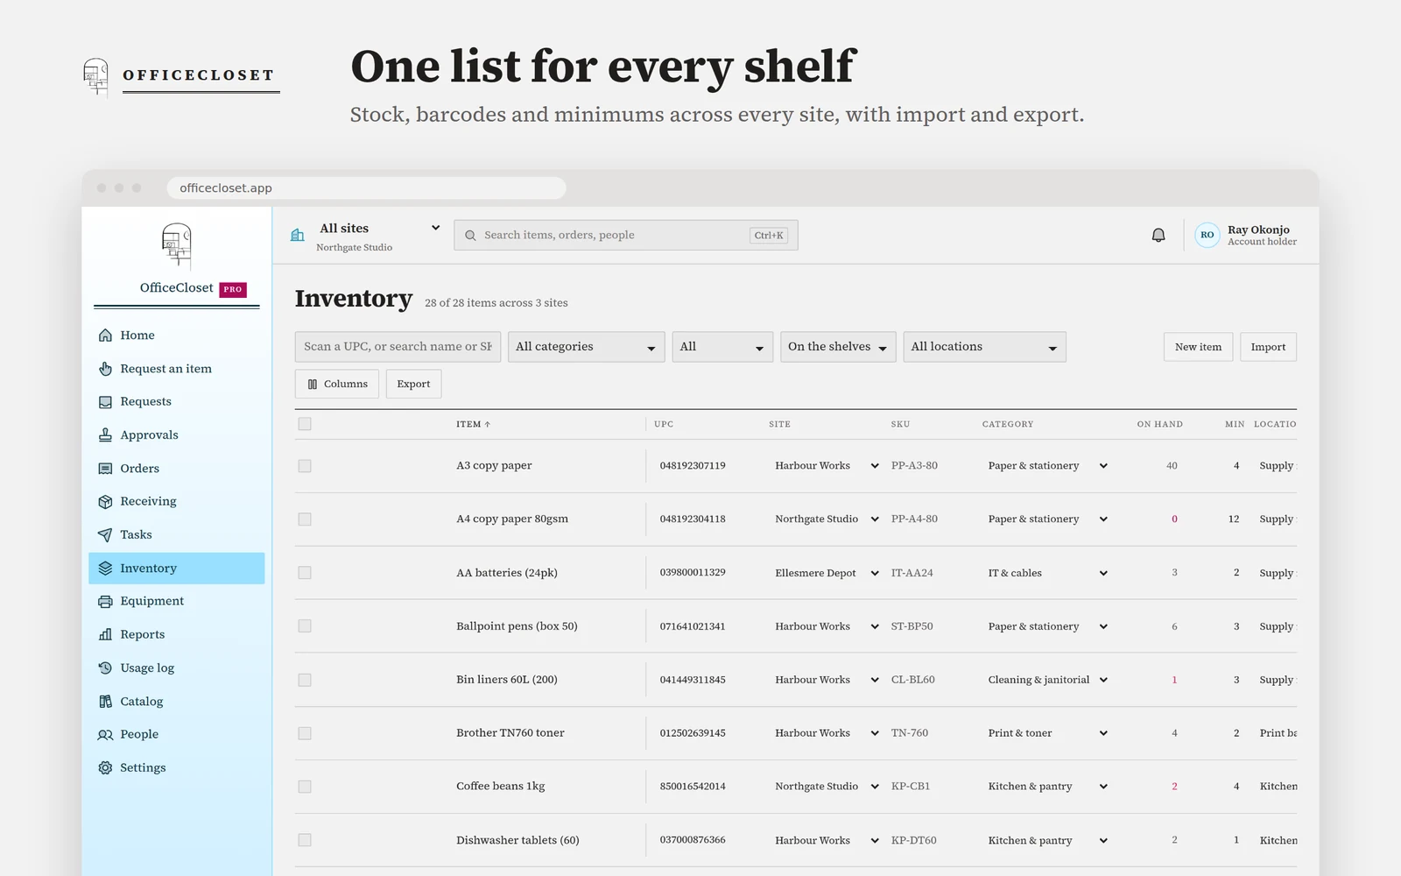Select the AA batteries (24pk) row checkbox
This screenshot has width=1401, height=876.
305,573
